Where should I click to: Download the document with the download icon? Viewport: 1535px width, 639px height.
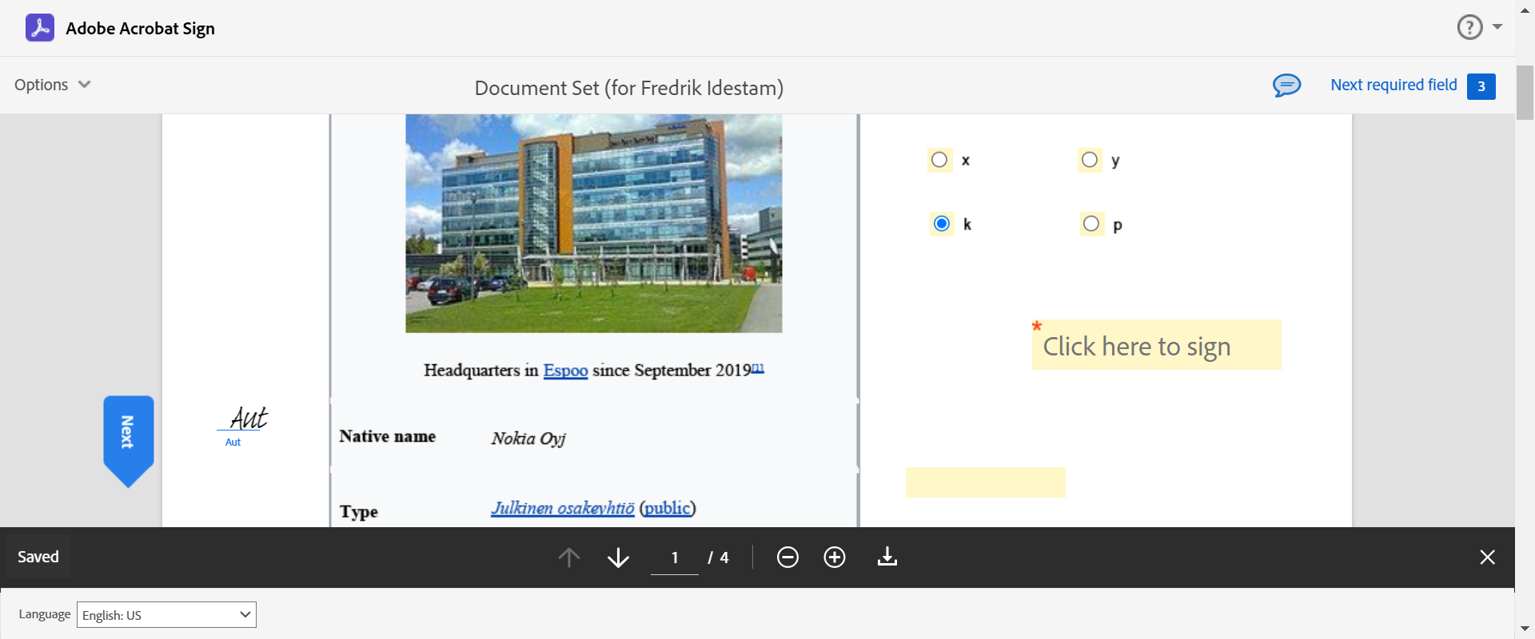click(887, 557)
